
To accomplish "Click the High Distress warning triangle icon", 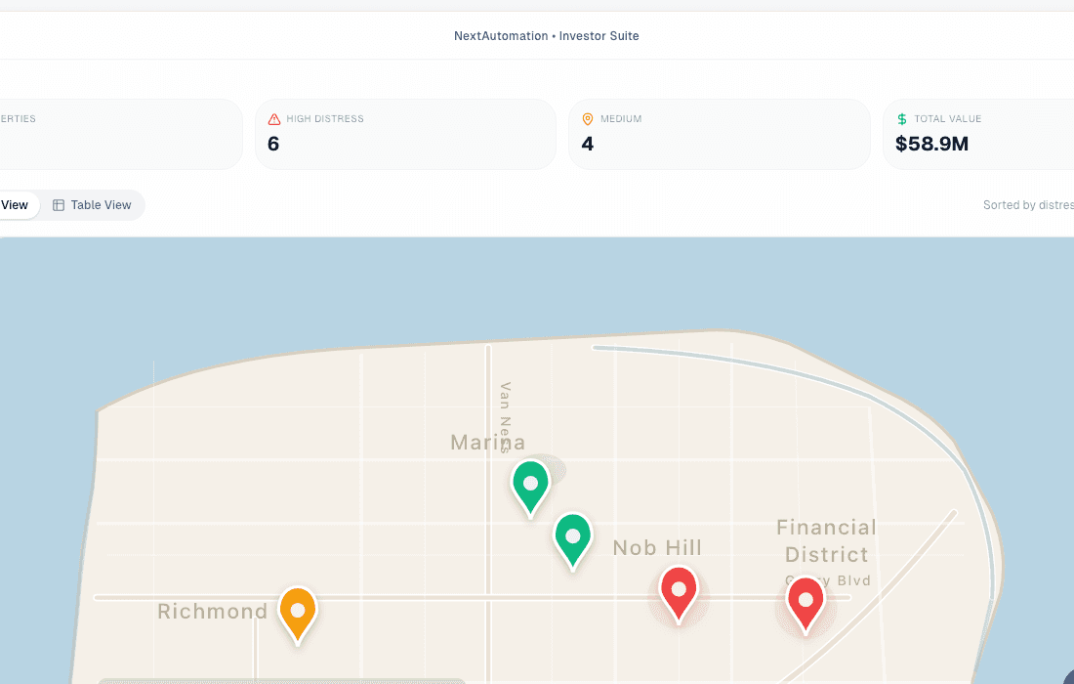I will coord(274,119).
